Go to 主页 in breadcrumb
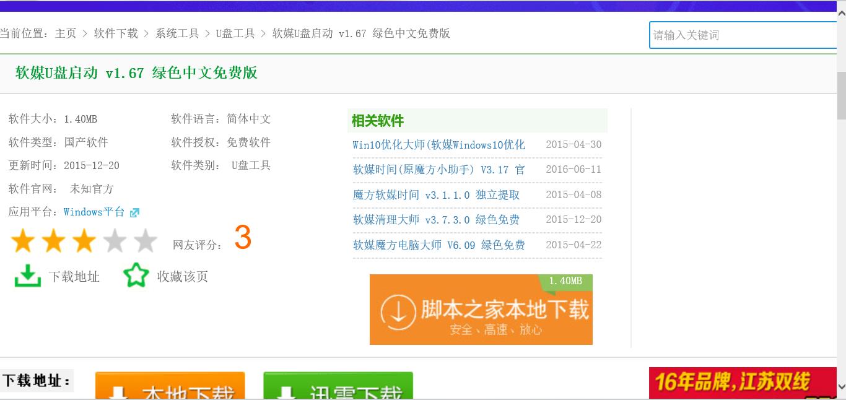Screen dimensions: 846x400 [x=66, y=33]
